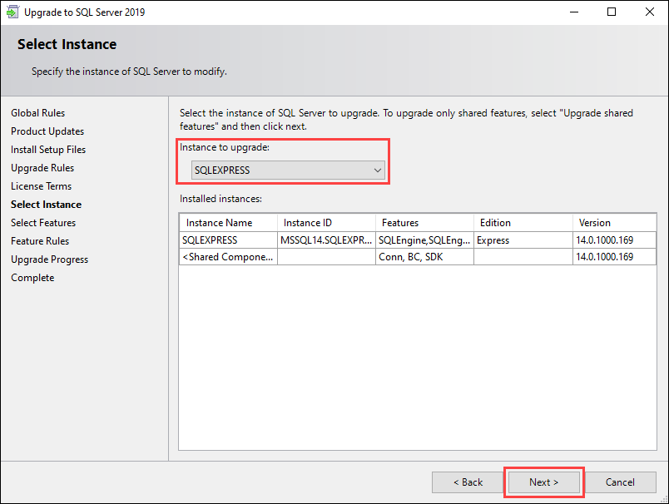Click the Next button
The image size is (669, 504).
point(544,482)
